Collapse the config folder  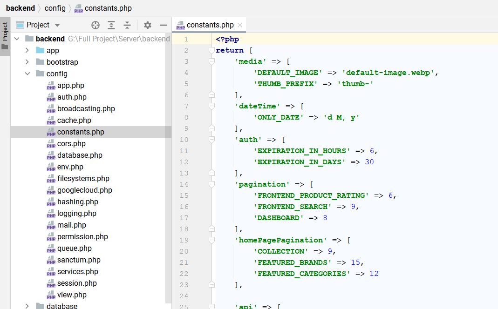27,74
